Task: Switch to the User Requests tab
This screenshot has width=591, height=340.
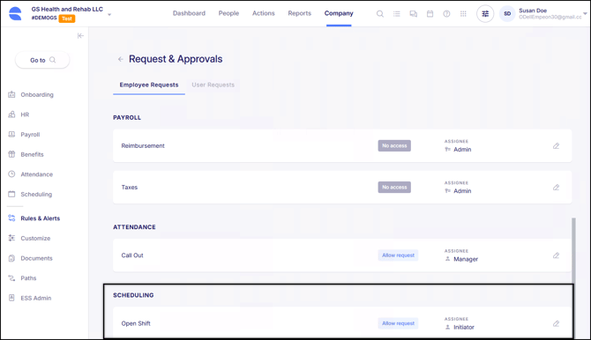Action: (x=213, y=85)
